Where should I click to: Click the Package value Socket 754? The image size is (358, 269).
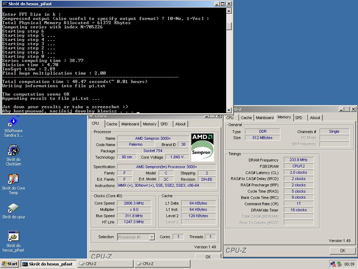(x=153, y=151)
